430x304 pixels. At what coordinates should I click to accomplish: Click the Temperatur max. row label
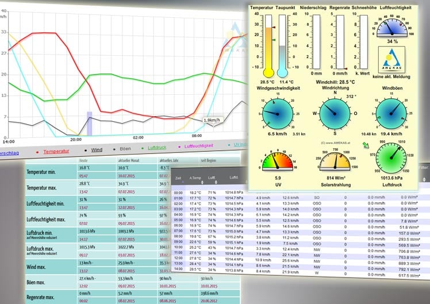pyautogui.click(x=42, y=188)
